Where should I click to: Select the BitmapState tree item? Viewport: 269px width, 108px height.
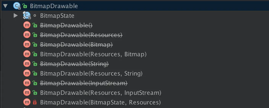coord(57,15)
